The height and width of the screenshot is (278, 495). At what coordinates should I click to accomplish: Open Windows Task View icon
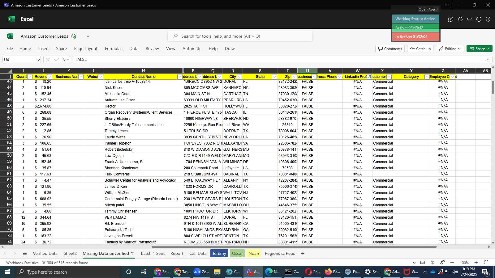click(143, 272)
